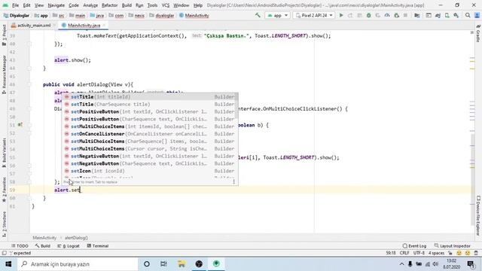This screenshot has height=271, width=482.
Task: Change file encoding UTF-8
Action: pos(419,253)
